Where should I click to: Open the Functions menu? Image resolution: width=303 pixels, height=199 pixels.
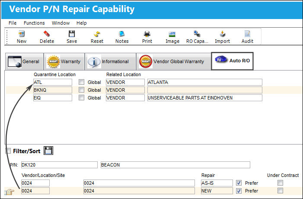(x=34, y=23)
